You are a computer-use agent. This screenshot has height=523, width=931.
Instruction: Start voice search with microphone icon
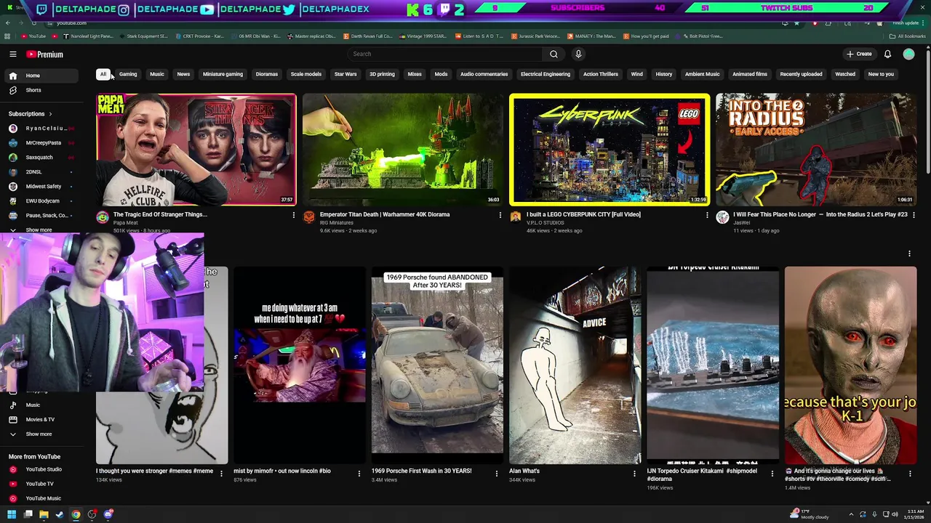578,54
